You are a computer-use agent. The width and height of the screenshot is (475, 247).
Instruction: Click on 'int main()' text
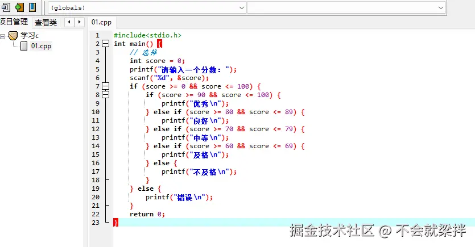(x=134, y=44)
